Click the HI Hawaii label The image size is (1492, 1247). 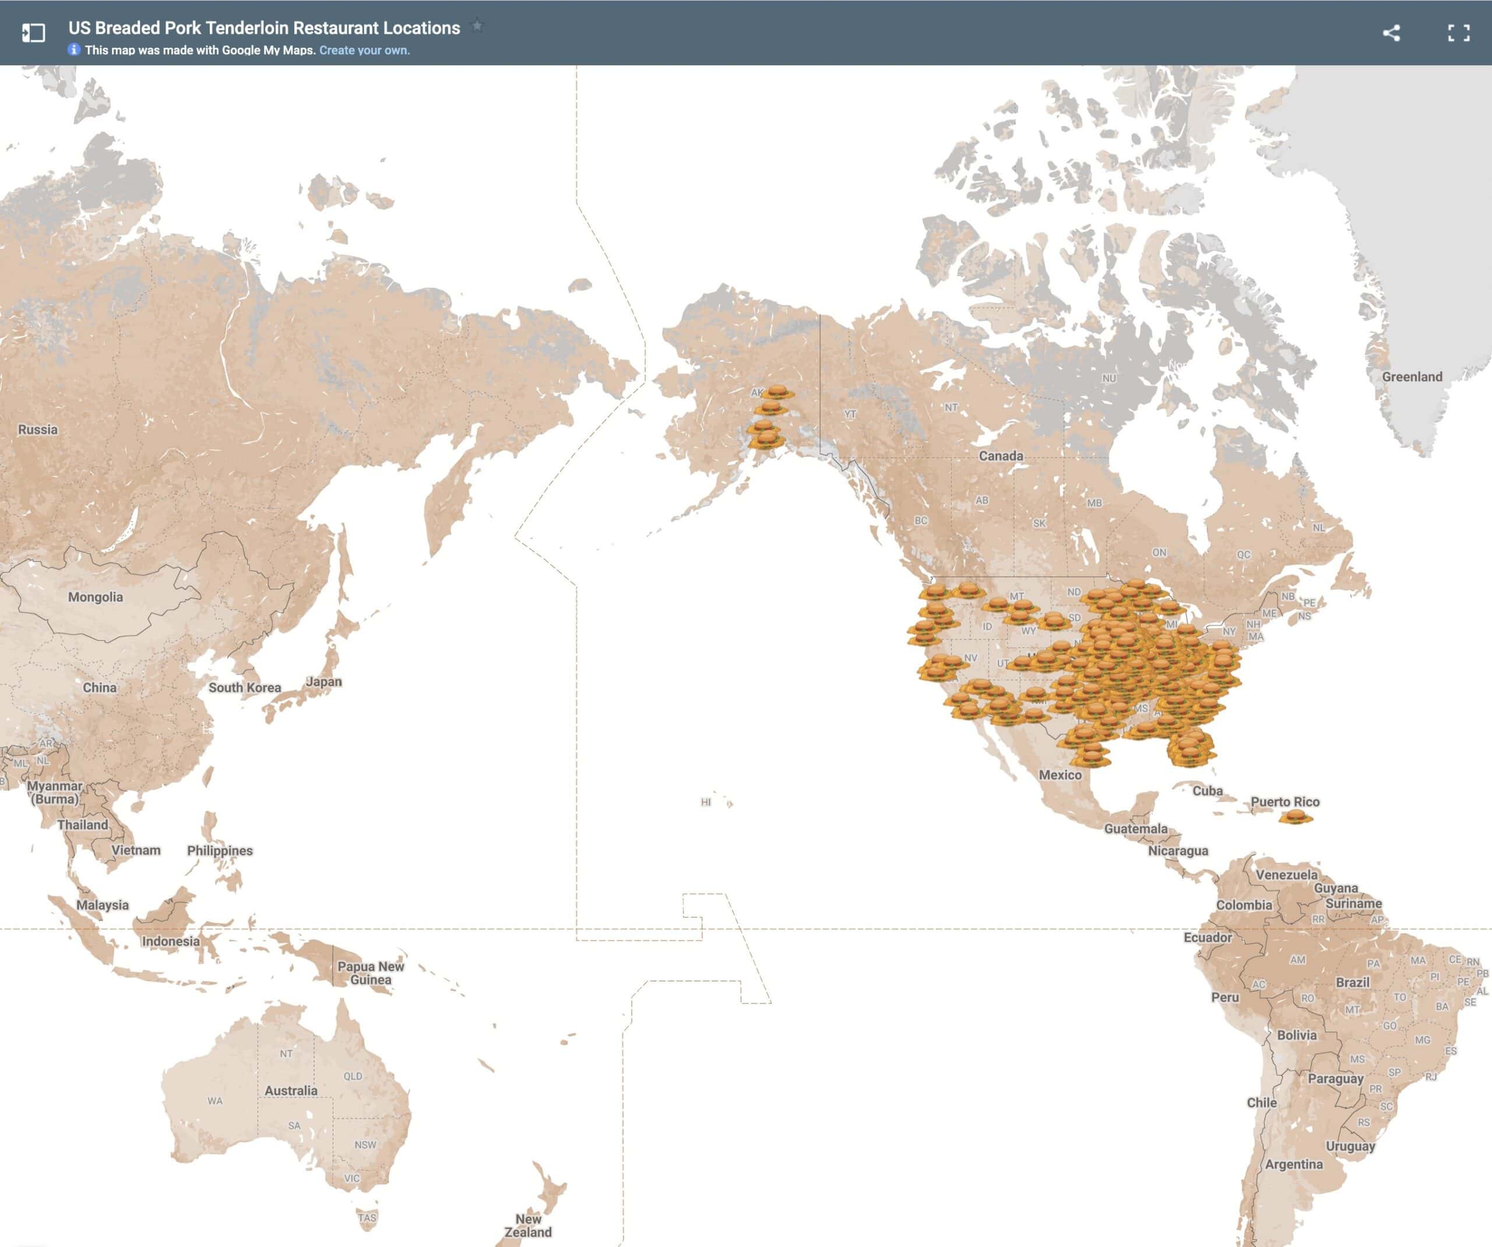[x=706, y=802]
